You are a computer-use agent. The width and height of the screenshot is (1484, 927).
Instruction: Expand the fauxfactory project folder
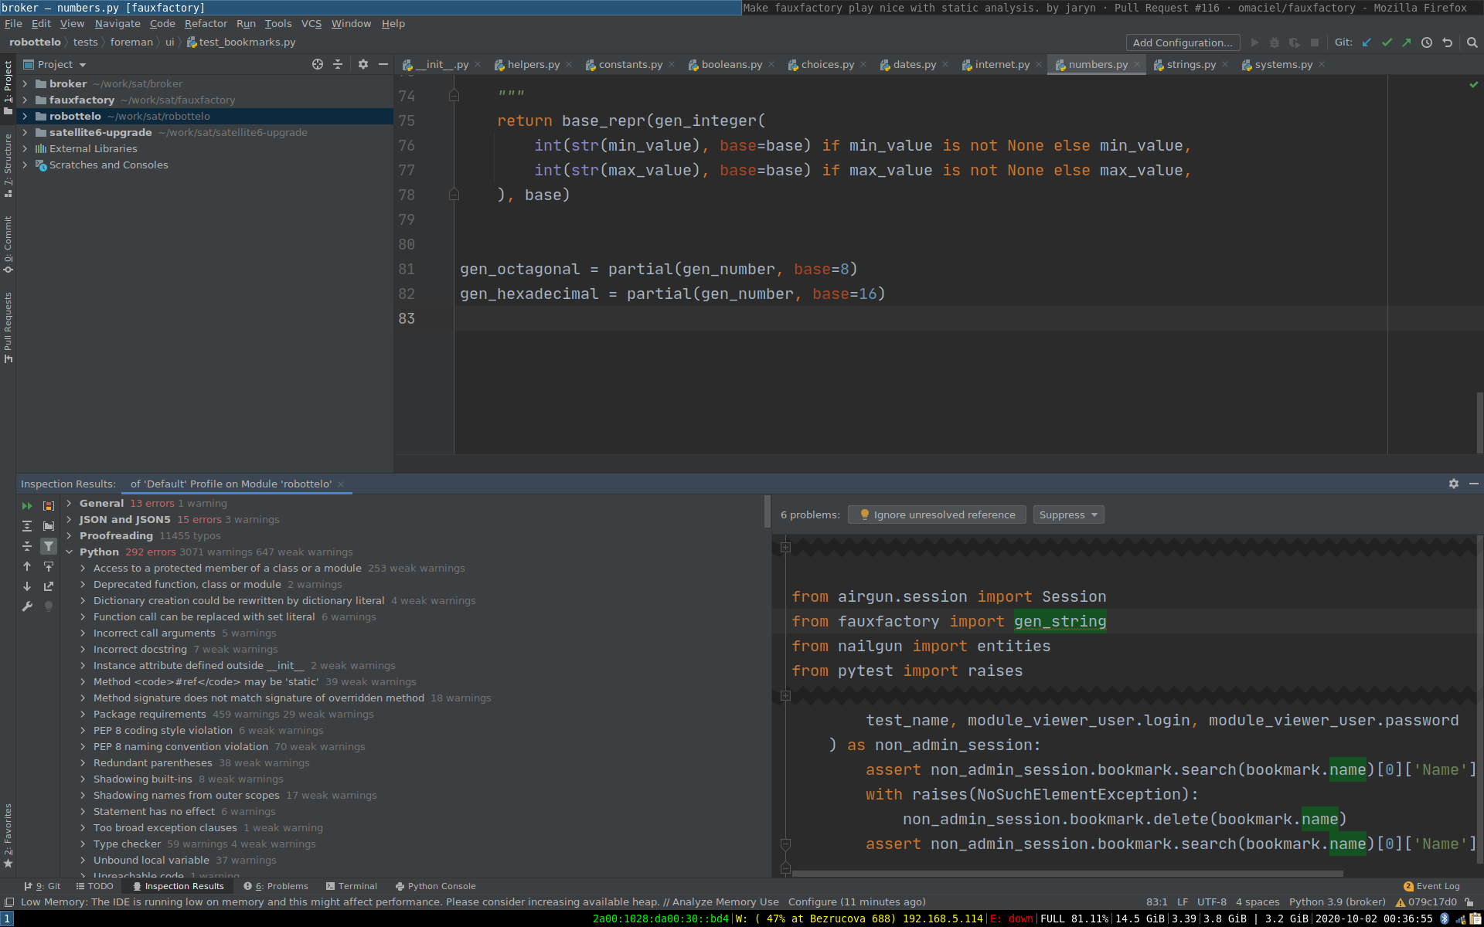pyautogui.click(x=26, y=100)
